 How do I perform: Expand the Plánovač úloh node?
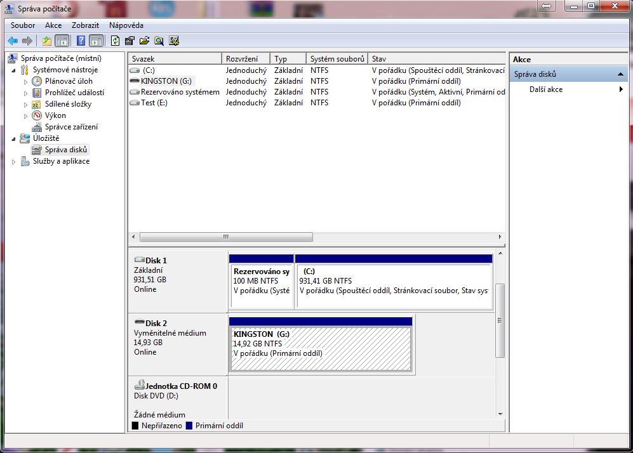coord(25,81)
